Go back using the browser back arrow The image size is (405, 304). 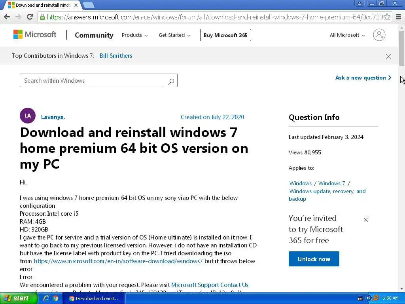7,17
